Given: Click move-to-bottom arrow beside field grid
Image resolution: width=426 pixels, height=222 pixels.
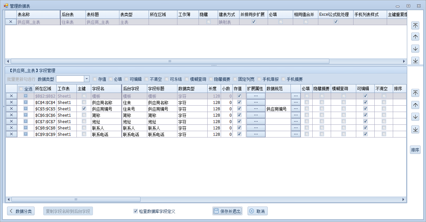Looking at the screenshot, I should pos(415,129).
